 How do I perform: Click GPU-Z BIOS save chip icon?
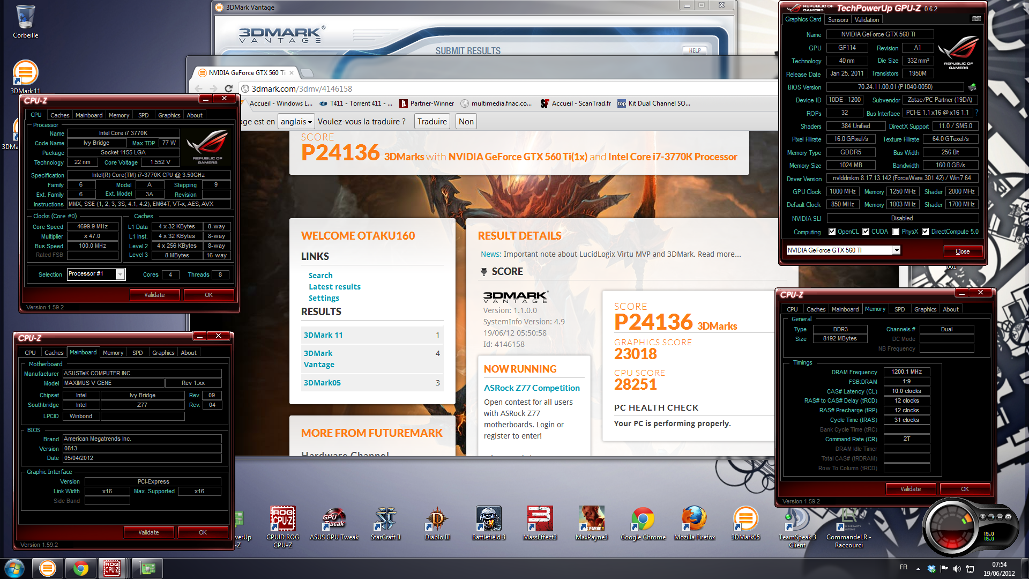tap(972, 87)
